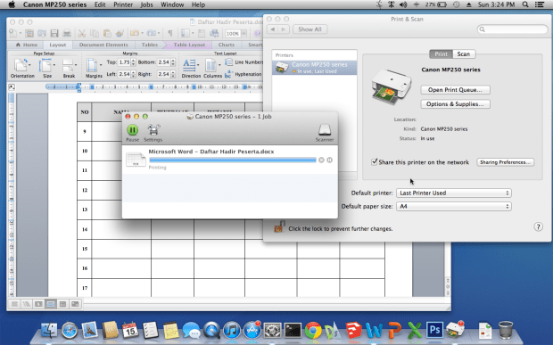
Task: Open the Columns dropdown in Text Layout
Action: click(x=212, y=69)
